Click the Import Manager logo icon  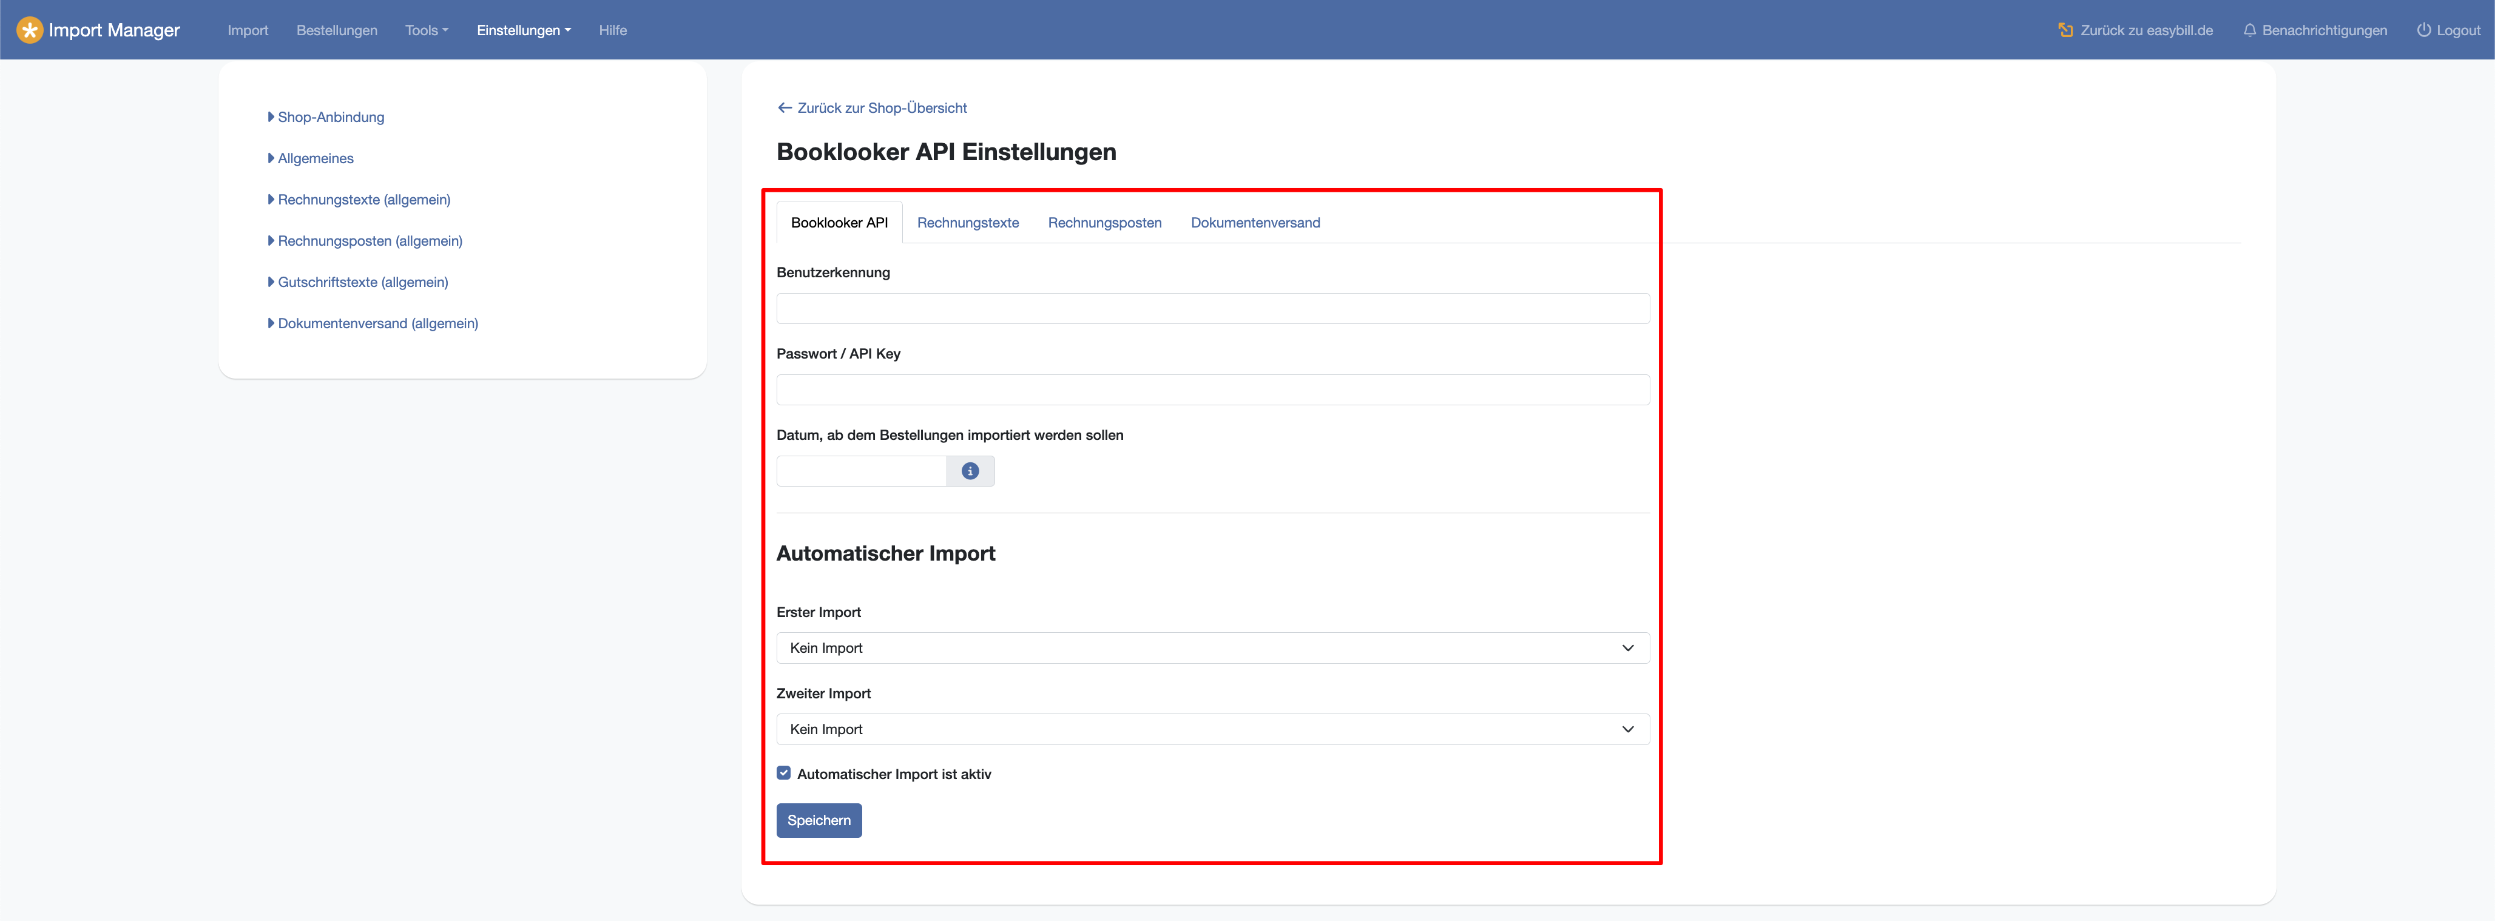point(30,30)
